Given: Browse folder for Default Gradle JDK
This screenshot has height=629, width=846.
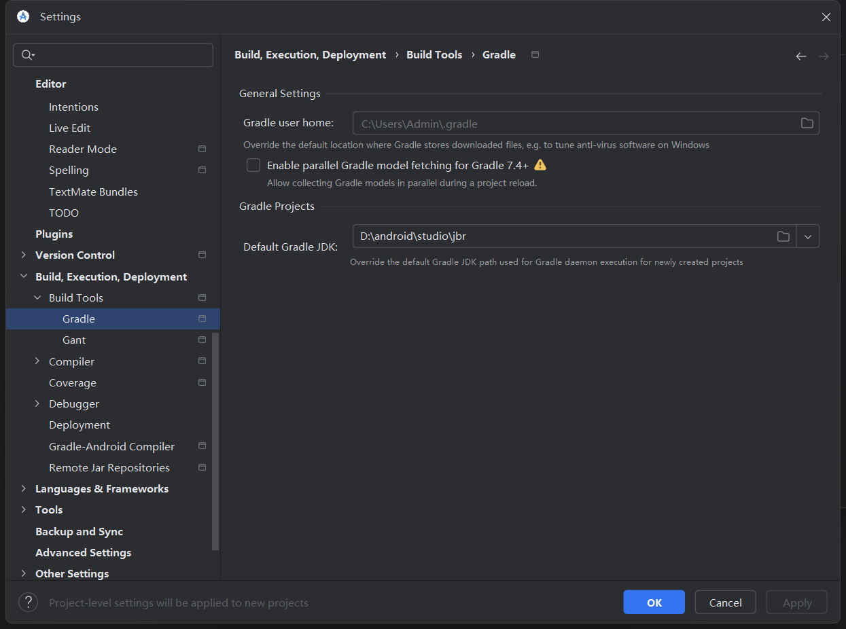Looking at the screenshot, I should tap(783, 236).
